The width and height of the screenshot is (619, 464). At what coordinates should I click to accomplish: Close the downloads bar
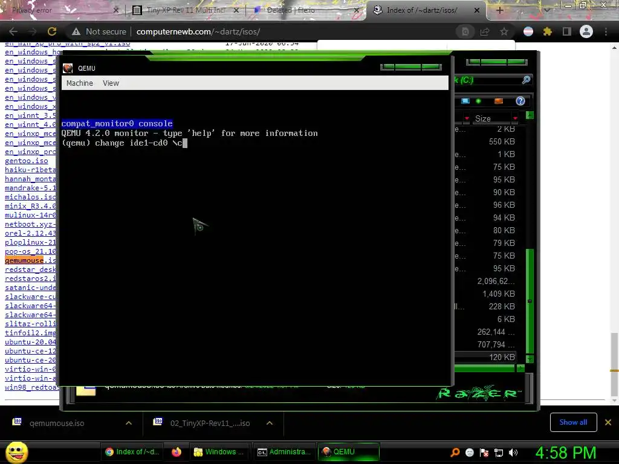click(608, 422)
